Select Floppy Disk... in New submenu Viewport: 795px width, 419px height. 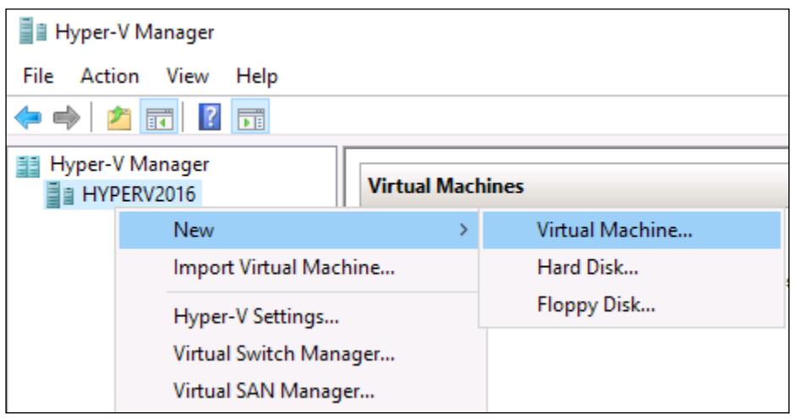[631, 304]
